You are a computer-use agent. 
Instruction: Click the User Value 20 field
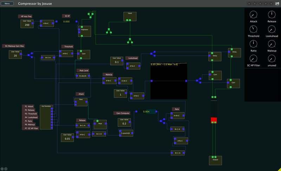15,55
